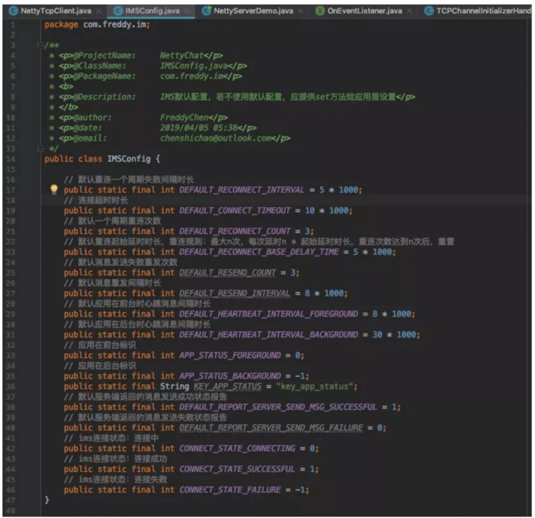Close the OnEventListener.java tab
This screenshot has width=535, height=518.
[x=409, y=11]
